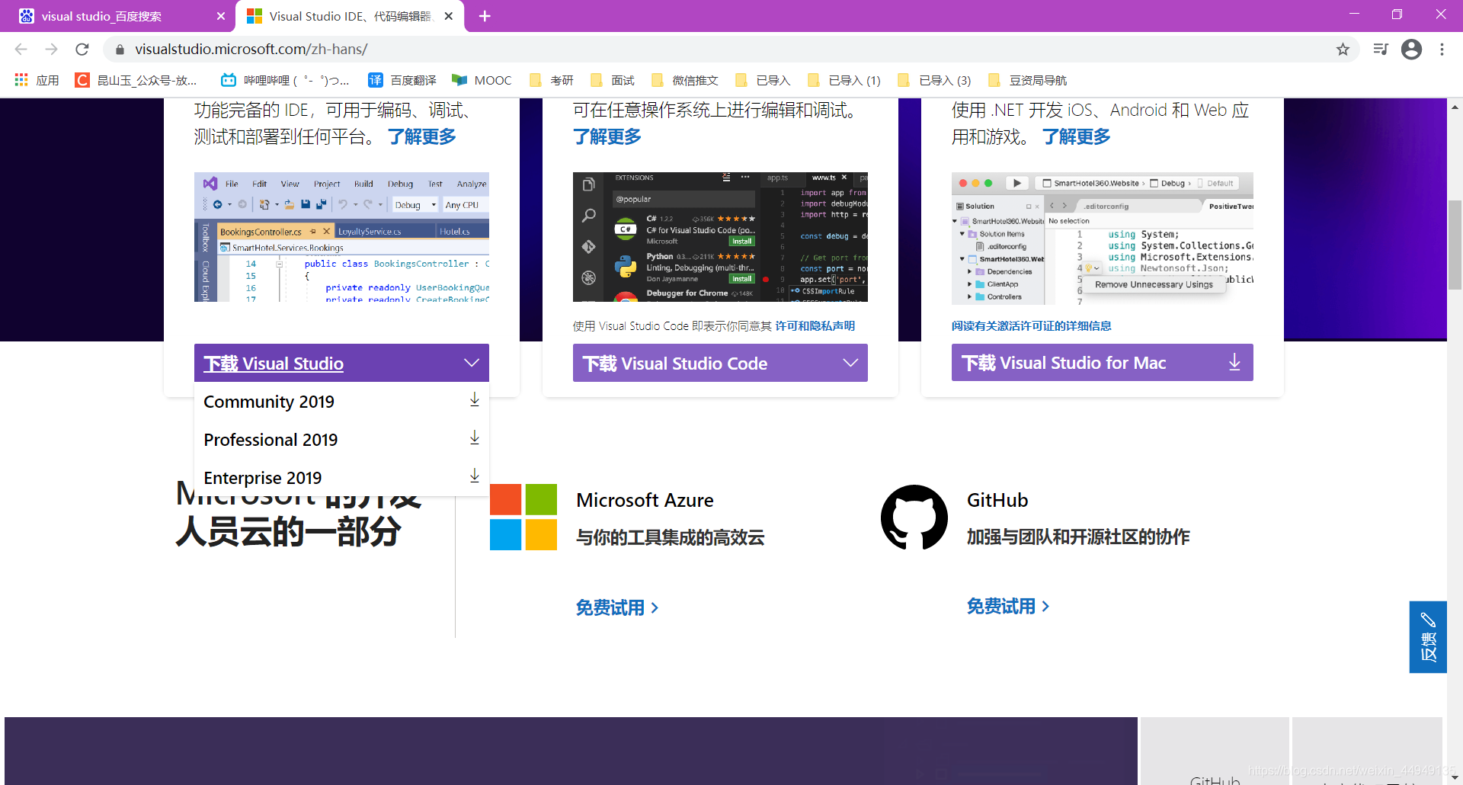1463x785 pixels.
Task: Open the 已导入 (1) bookmark folder
Action: [x=844, y=80]
